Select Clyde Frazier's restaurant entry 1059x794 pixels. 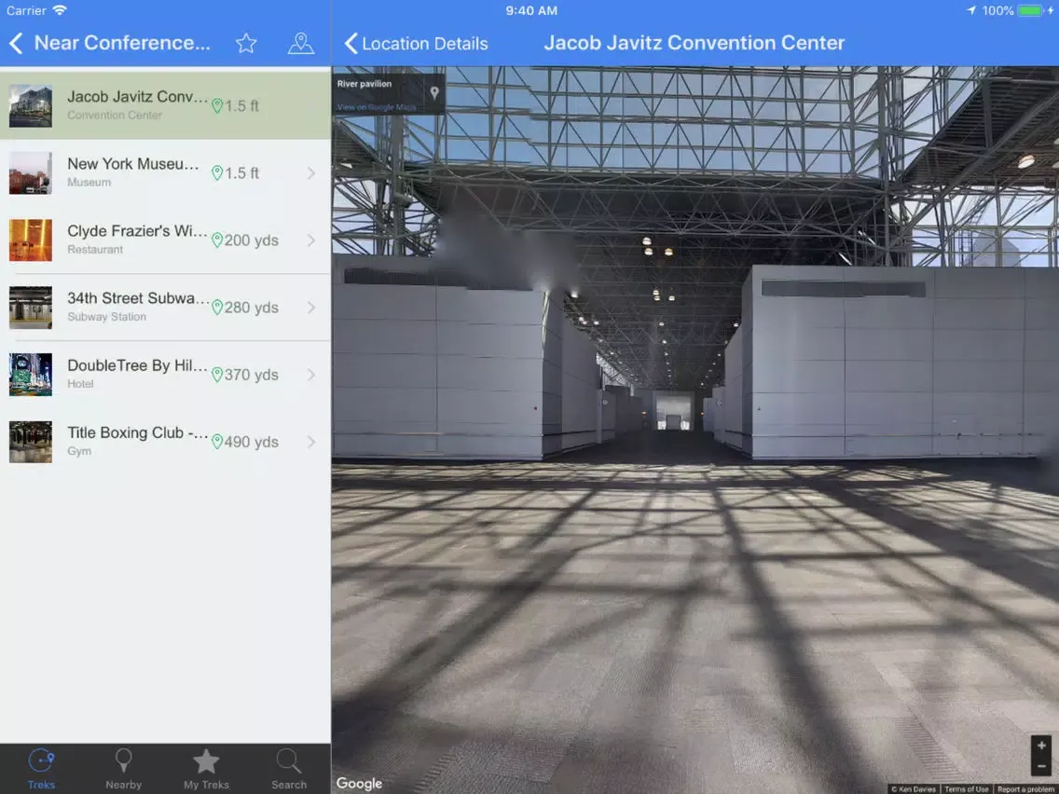(x=166, y=240)
